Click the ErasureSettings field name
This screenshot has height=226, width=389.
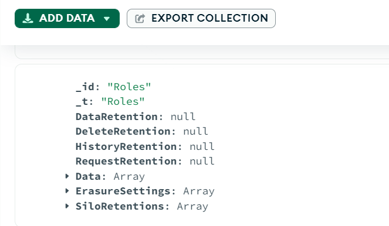(x=123, y=191)
